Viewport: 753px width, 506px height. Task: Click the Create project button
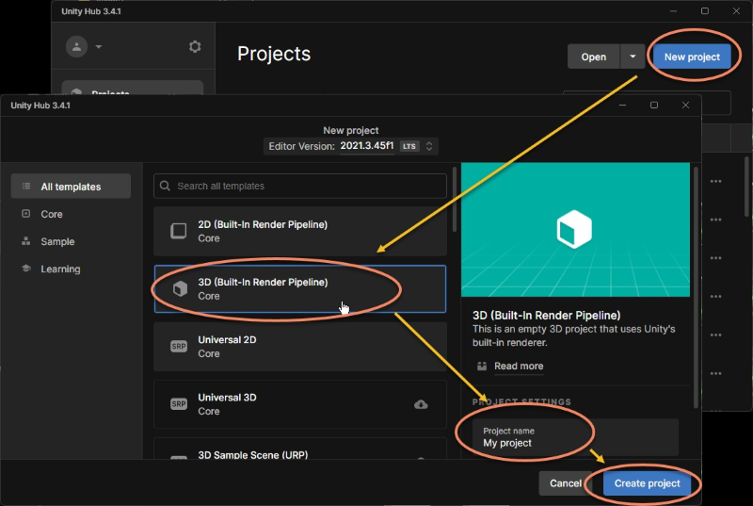[647, 483]
